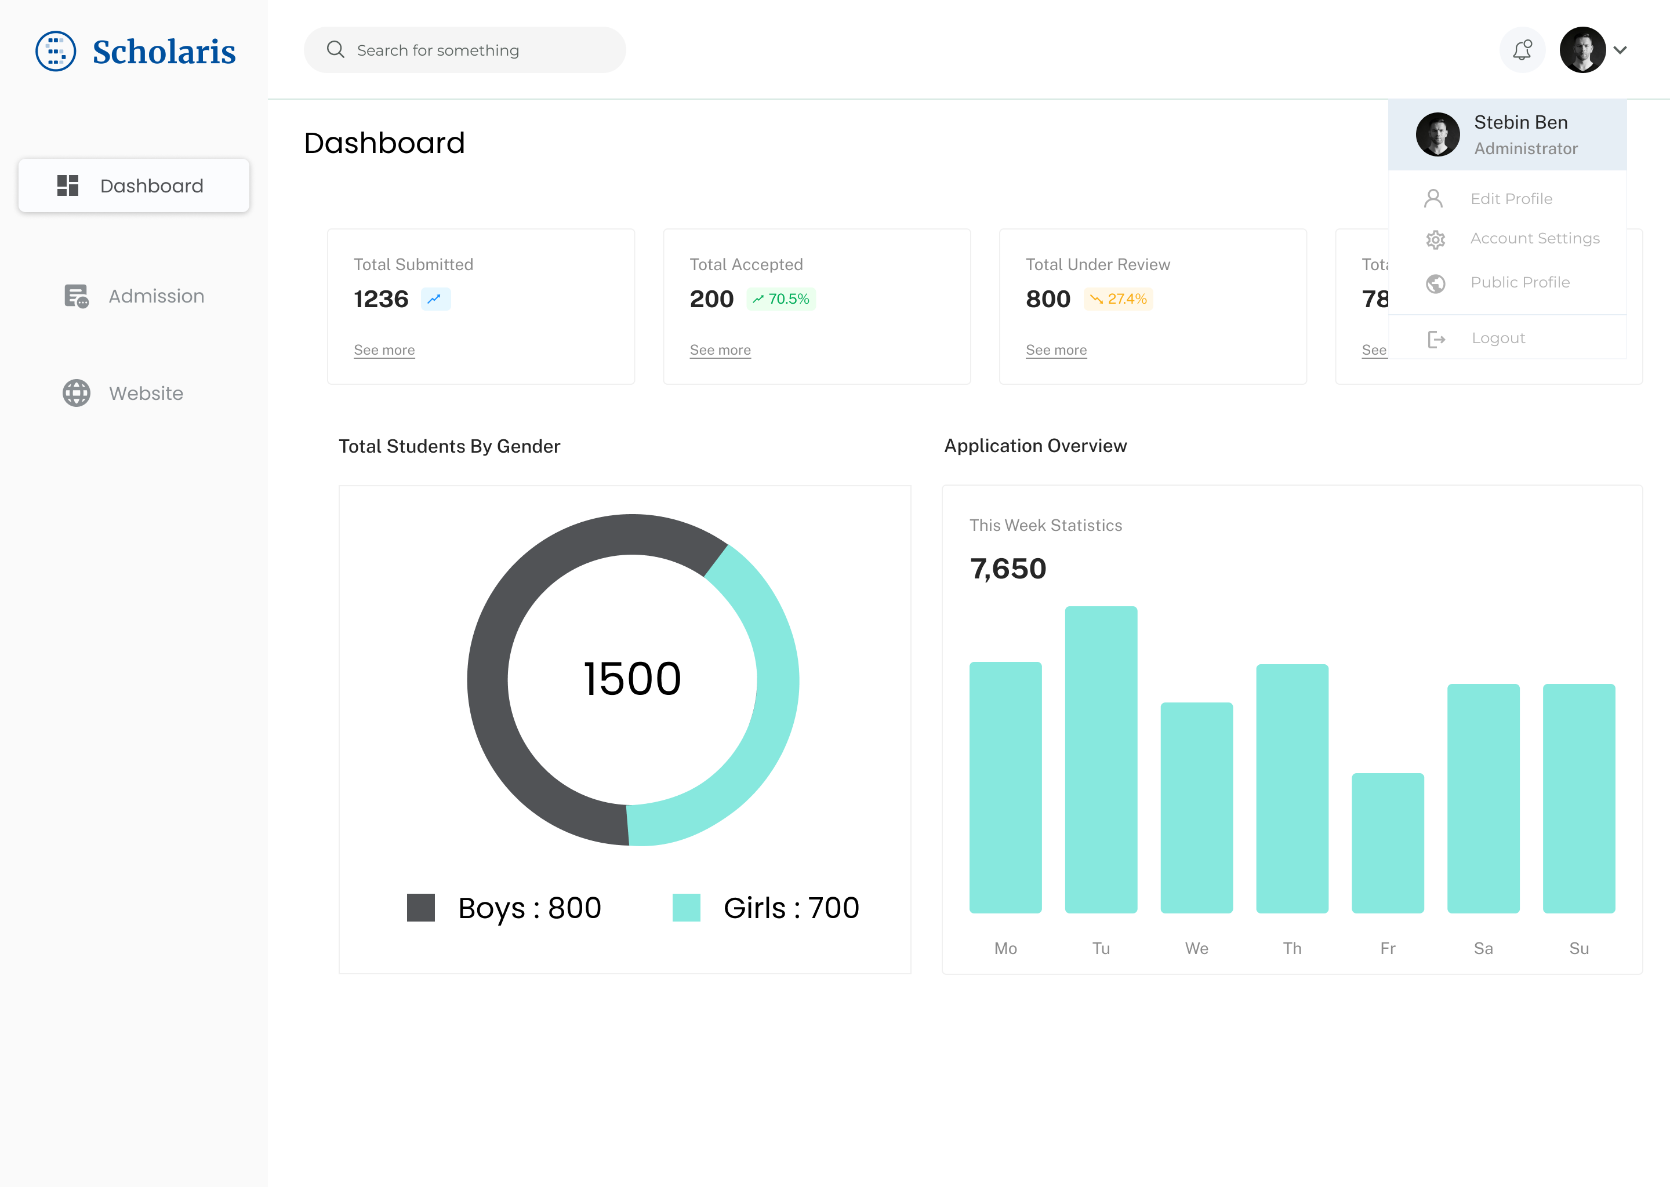Click the Logout arrow icon
This screenshot has height=1187, width=1670.
coord(1436,339)
